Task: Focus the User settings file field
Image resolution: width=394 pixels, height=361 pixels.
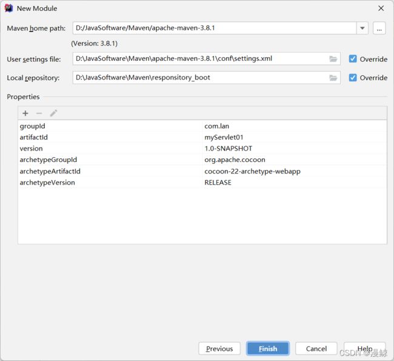Action: [x=207, y=59]
